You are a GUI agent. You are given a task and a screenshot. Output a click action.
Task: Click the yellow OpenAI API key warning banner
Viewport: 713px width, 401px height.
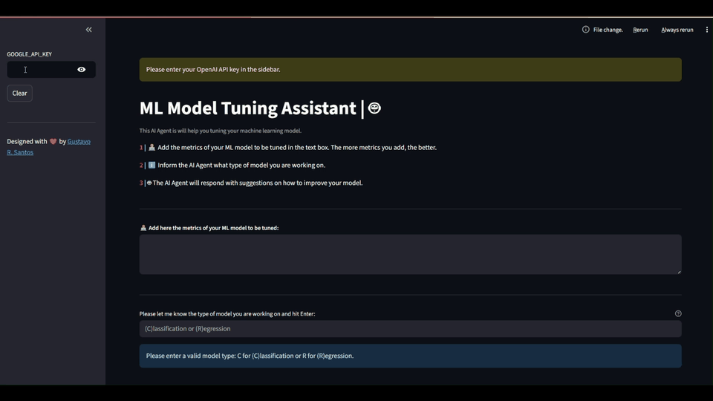pos(410,70)
